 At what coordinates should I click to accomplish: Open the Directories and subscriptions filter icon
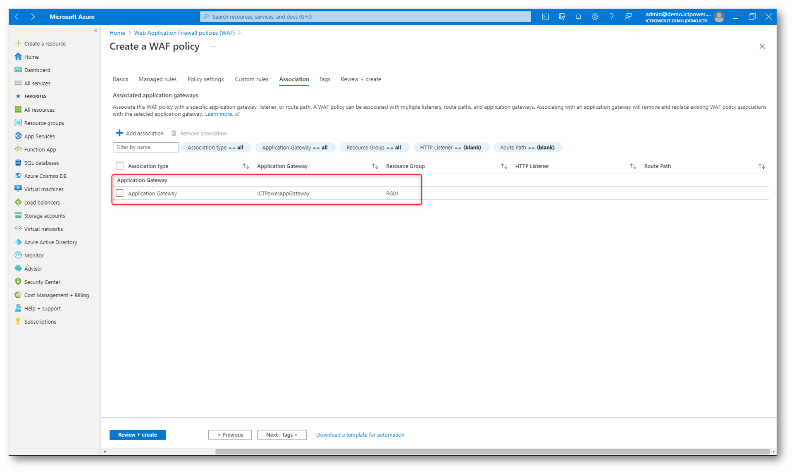tap(562, 17)
